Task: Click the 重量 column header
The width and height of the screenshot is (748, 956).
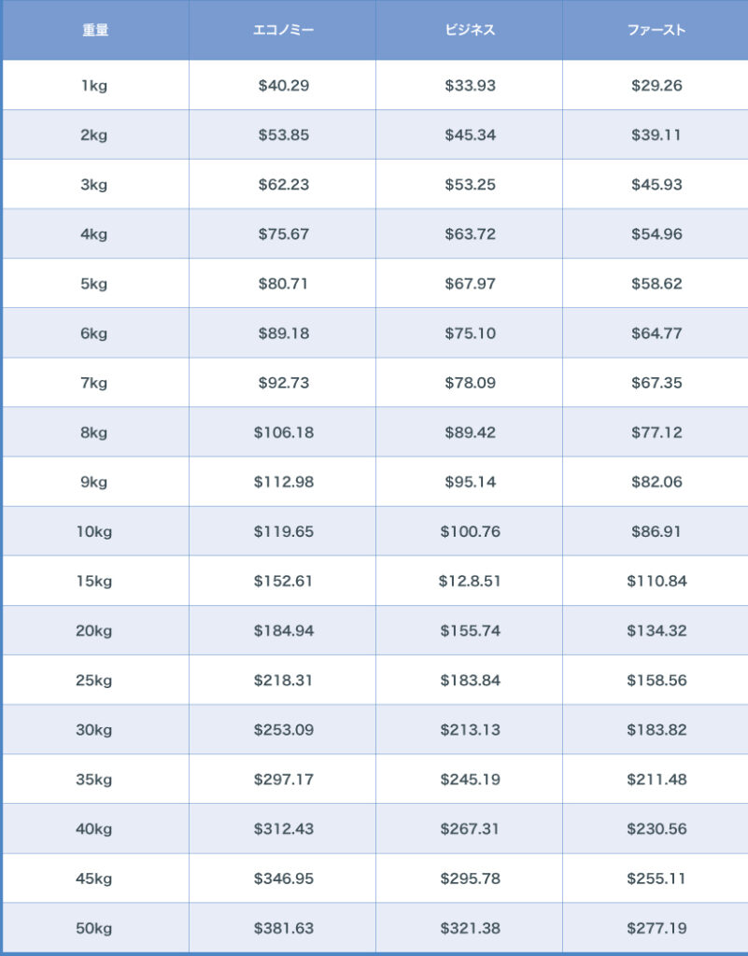Action: tap(95, 30)
